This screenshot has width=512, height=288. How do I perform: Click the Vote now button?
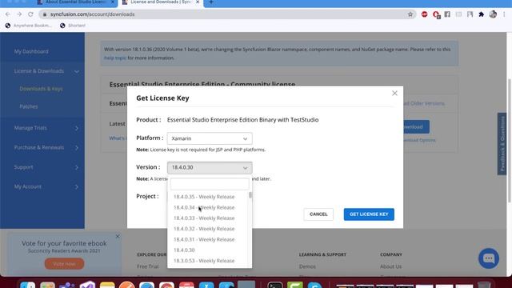pyautogui.click(x=64, y=264)
